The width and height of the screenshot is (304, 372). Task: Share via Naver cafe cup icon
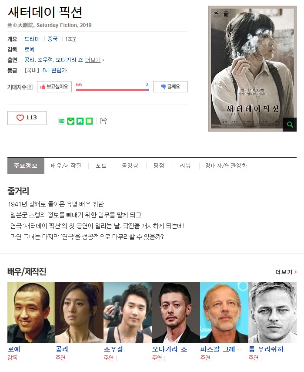71,121
